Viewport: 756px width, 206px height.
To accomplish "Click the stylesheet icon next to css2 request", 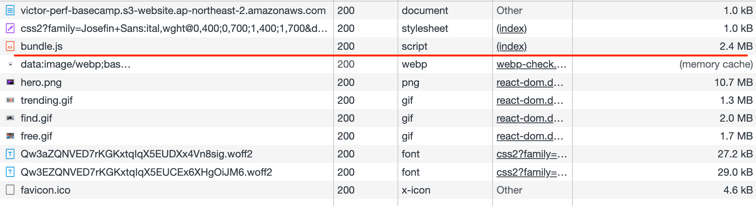I will (10, 28).
